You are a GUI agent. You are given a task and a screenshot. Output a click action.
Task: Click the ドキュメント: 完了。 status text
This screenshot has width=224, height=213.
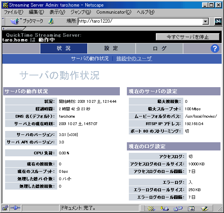click(78, 208)
